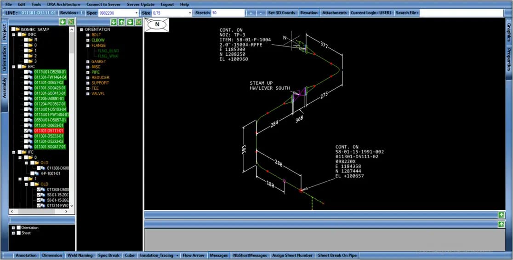The width and height of the screenshot is (513, 260).
Task: Collapse the FLANGE node
Action: (88, 46)
